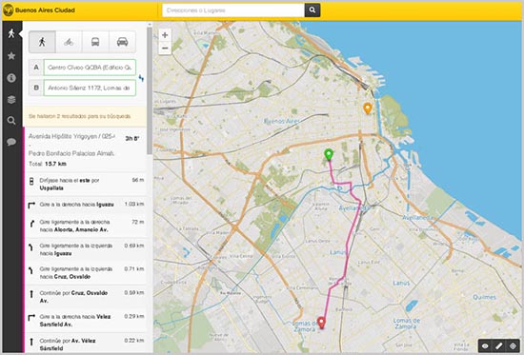Open favorites star in sidebar
This screenshot has width=524, height=355.
tap(11, 55)
